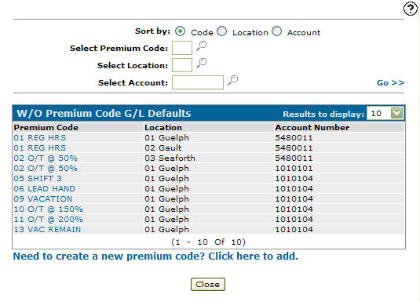Expand the Results to display dropdown
This screenshot has height=302, width=420.
click(x=396, y=113)
